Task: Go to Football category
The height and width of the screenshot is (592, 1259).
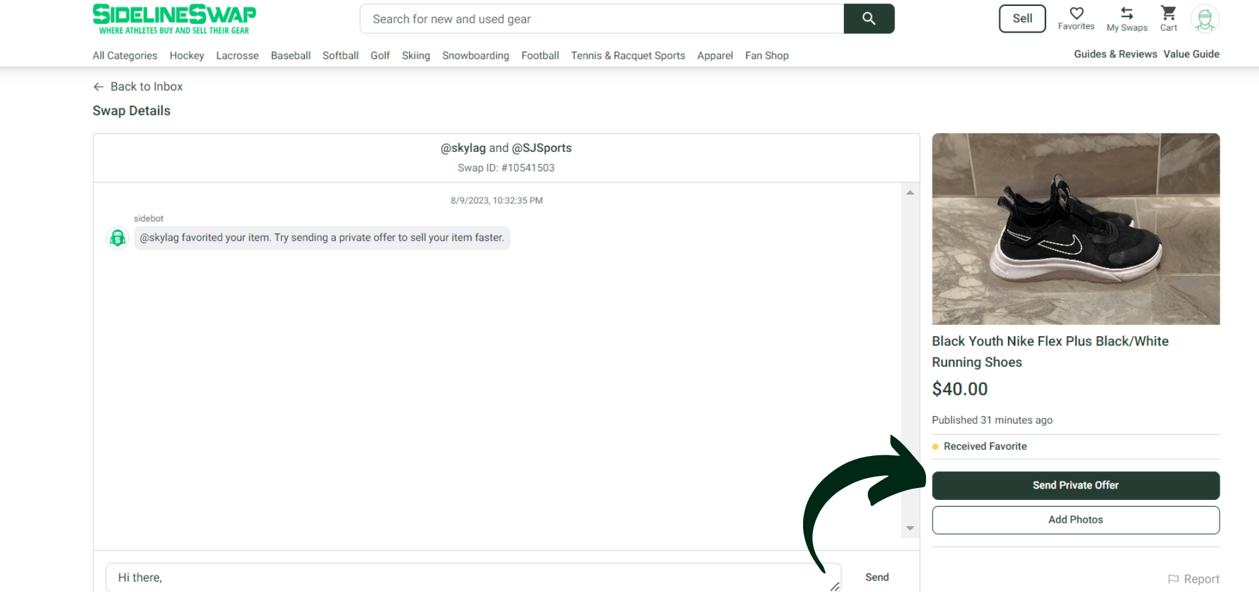Action: tap(540, 55)
